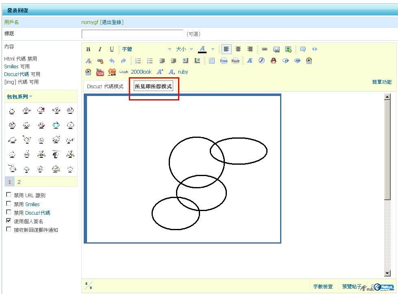The width and height of the screenshot is (398, 294).
Task: Insert Flash media icon
Action: 261,61
